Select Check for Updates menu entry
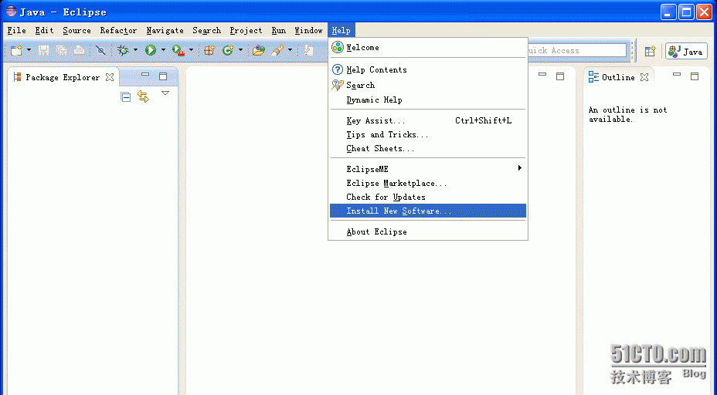This screenshot has height=395, width=717. click(428, 197)
